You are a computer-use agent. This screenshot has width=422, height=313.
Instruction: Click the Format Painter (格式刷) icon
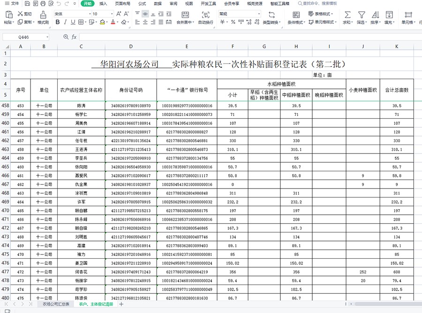pos(43,15)
